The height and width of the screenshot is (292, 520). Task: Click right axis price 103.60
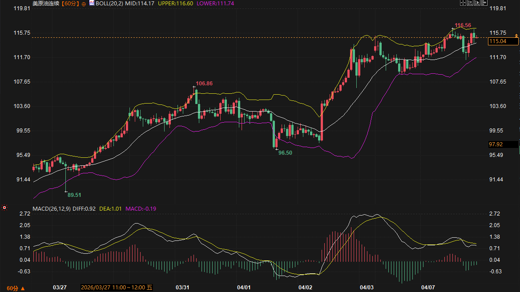498,106
